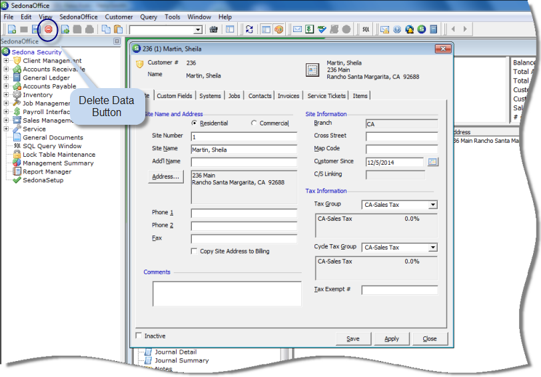The width and height of the screenshot is (541, 377).
Task: Expand the Inventory tree node
Action: coord(6,95)
